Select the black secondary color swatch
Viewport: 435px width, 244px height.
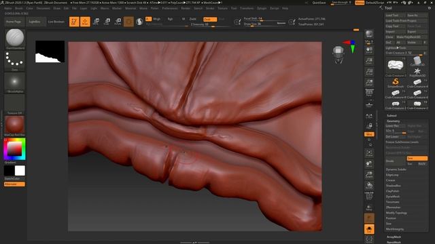coord(9,171)
